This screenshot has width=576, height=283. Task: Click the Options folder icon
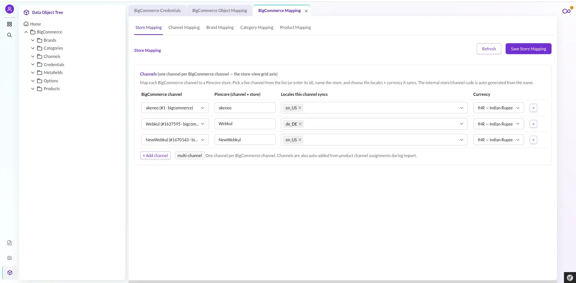[40, 81]
